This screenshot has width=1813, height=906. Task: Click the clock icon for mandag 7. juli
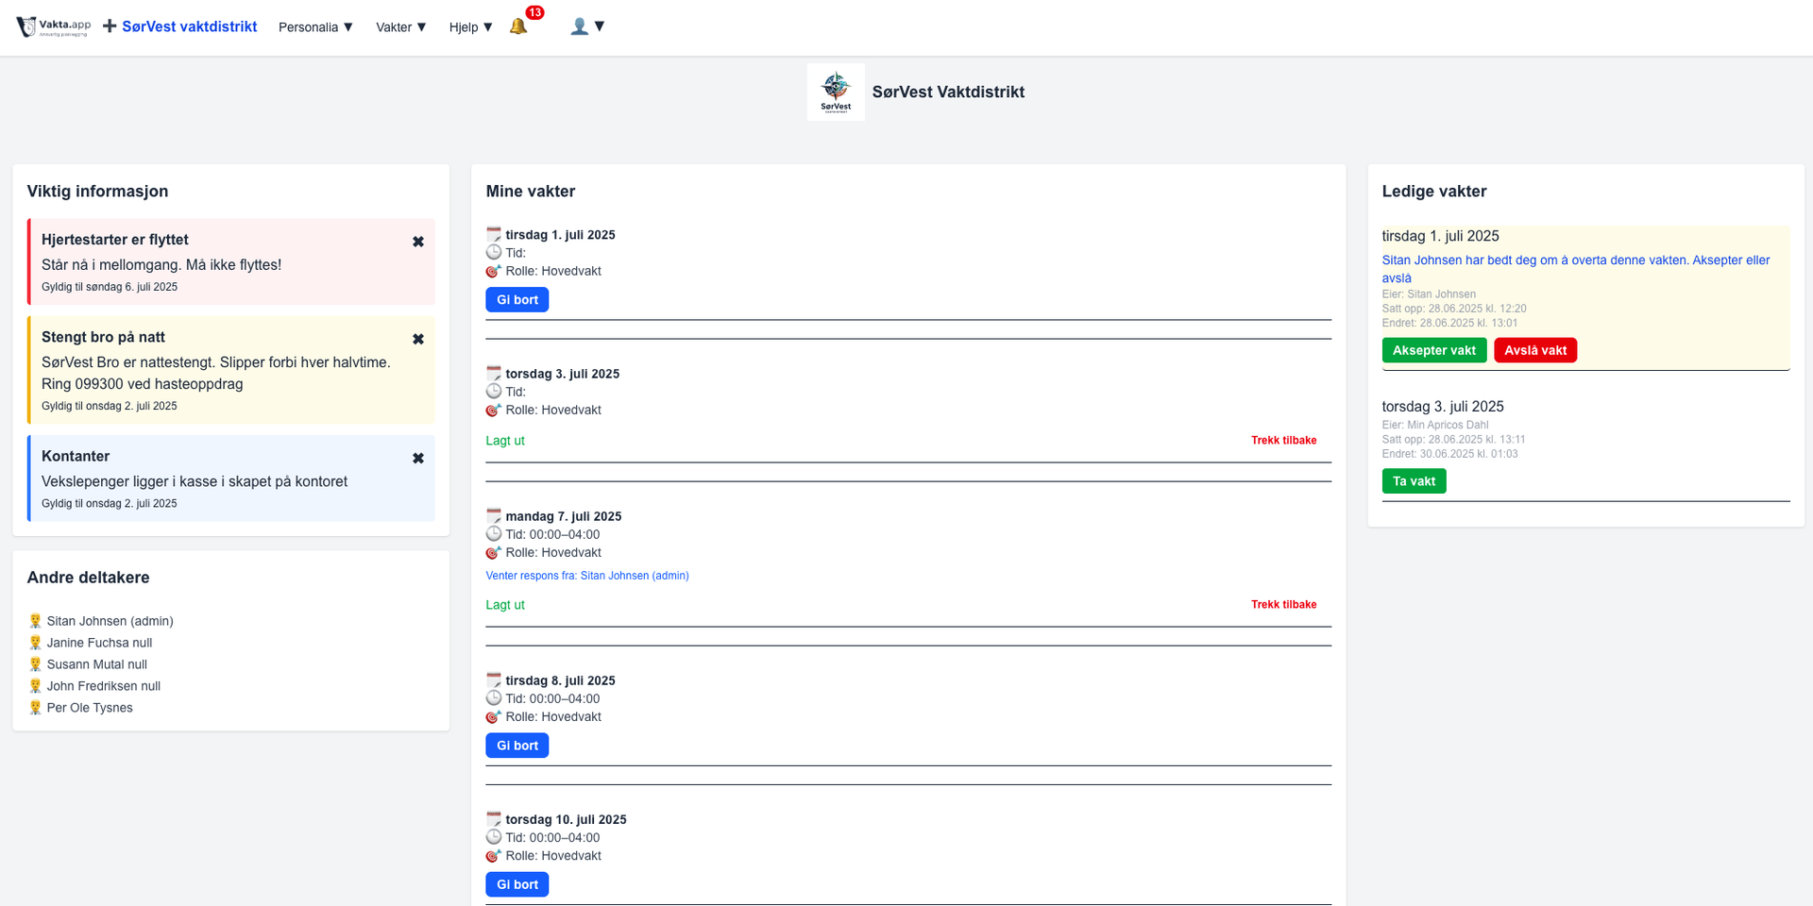coord(493,533)
